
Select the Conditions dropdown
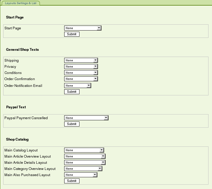(x=81, y=73)
